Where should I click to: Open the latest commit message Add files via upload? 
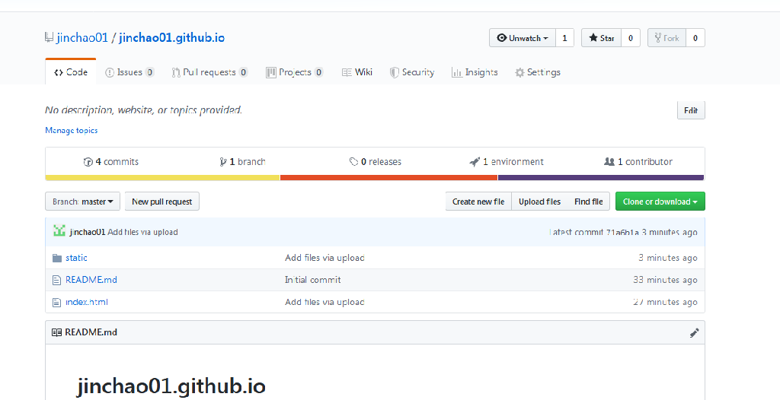[x=142, y=232]
